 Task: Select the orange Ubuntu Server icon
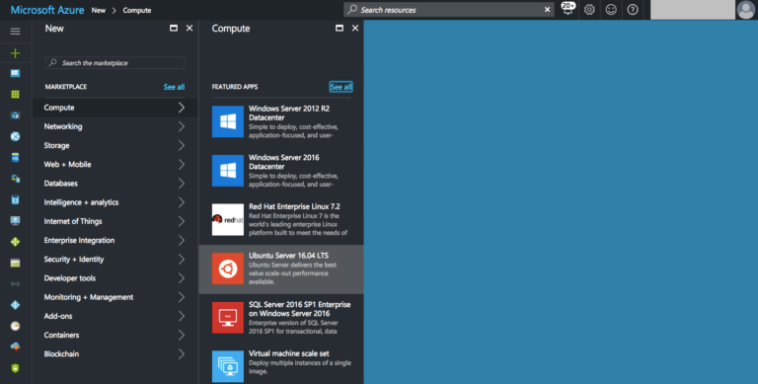(228, 269)
